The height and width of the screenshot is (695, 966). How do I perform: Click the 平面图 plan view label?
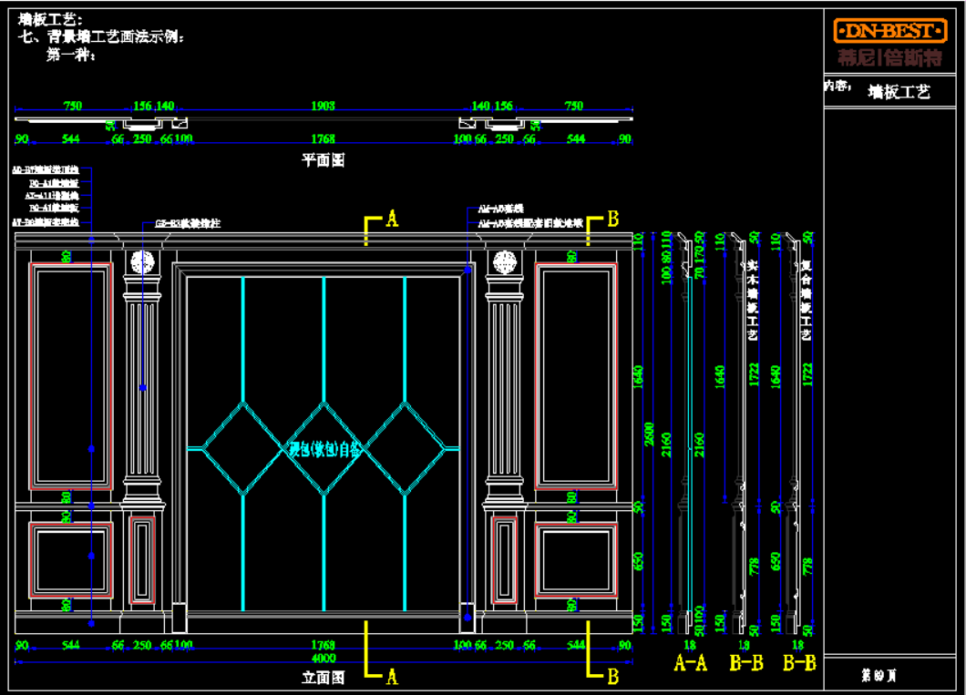coord(324,160)
